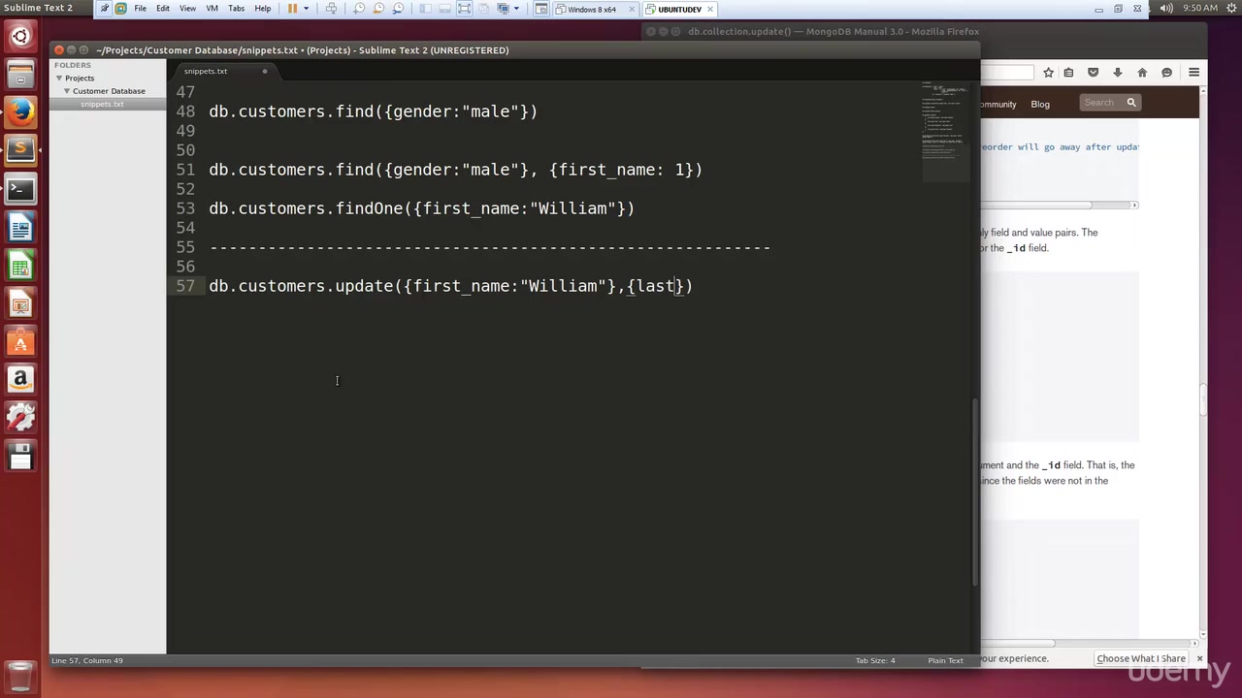Launch LibreOffice Calc from the dock

[x=20, y=265]
